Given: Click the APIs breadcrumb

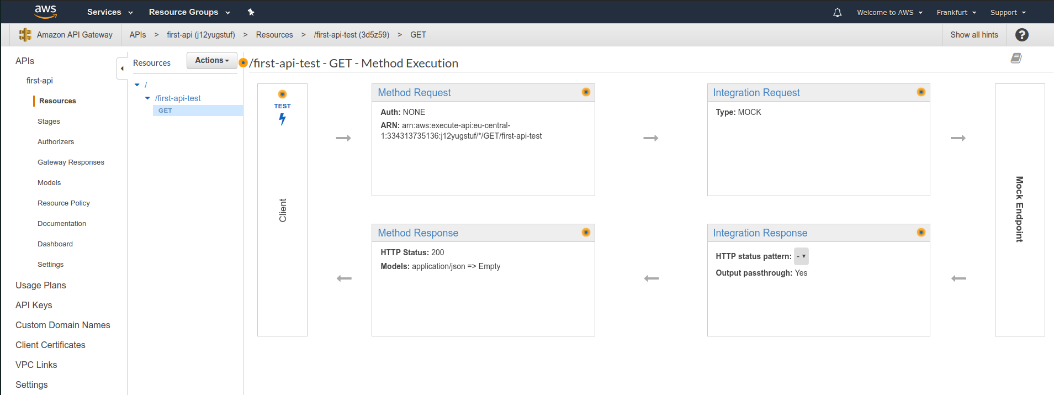Looking at the screenshot, I should pos(137,35).
